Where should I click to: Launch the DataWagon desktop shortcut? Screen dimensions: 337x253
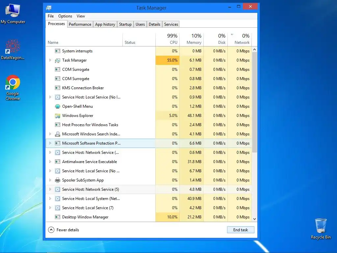(x=13, y=49)
